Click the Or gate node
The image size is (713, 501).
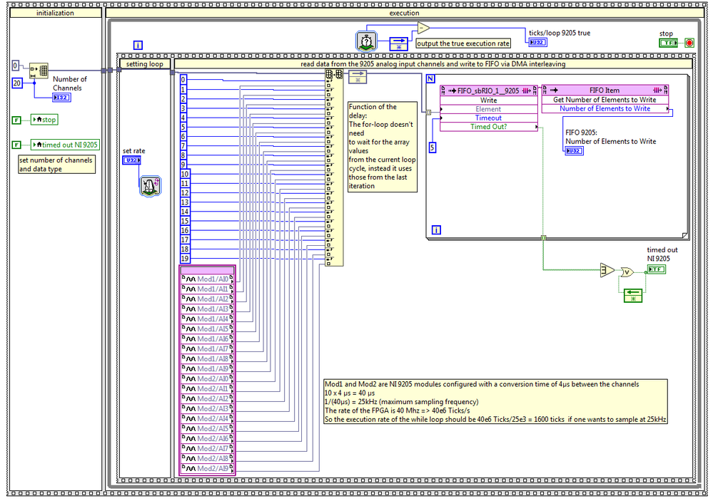click(x=627, y=272)
